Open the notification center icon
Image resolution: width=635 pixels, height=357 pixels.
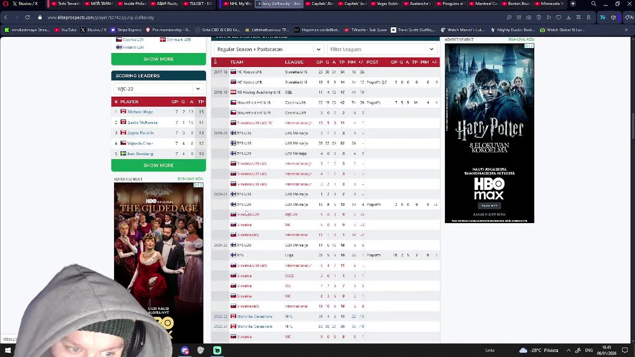(x=625, y=351)
